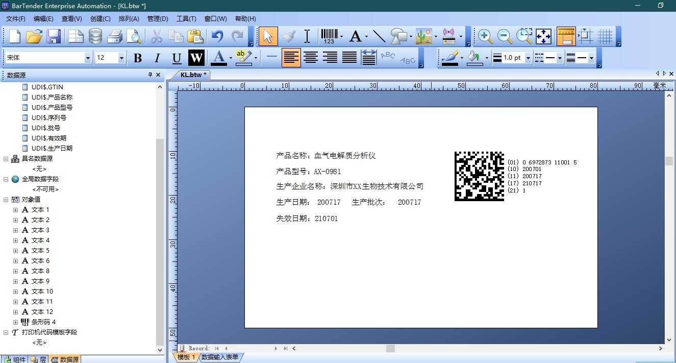Toggle bold formatting
This screenshot has height=363, width=676.
point(138,58)
